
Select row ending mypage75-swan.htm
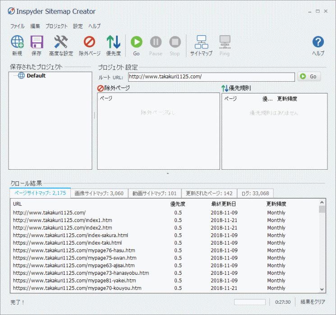click(165, 258)
